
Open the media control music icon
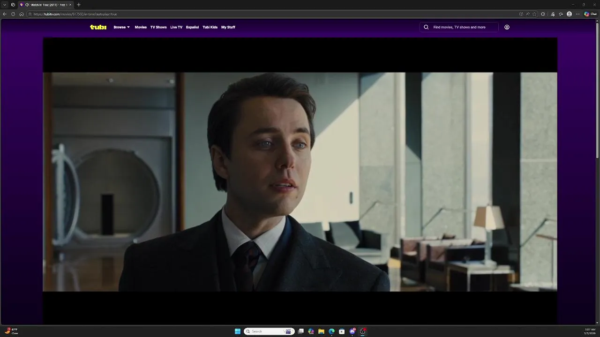pos(553,14)
